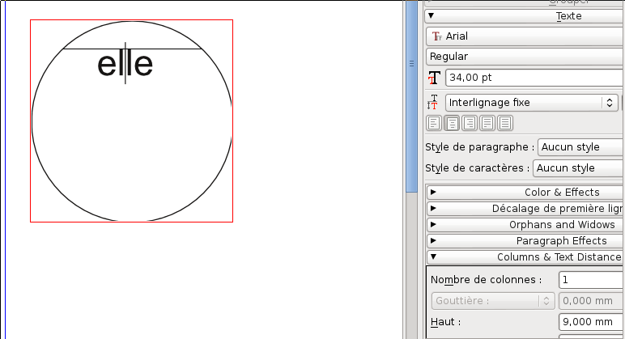Image resolution: width=625 pixels, height=339 pixels.
Task: Open the Arial font family dropdown
Action: (x=525, y=36)
